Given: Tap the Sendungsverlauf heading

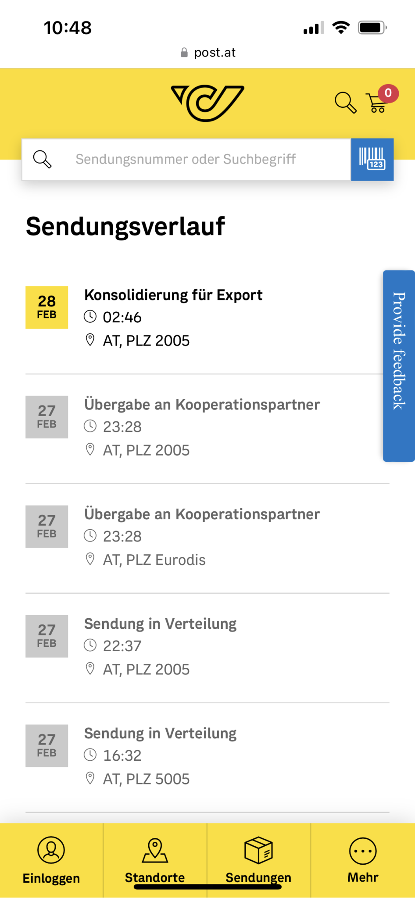Looking at the screenshot, I should (125, 226).
